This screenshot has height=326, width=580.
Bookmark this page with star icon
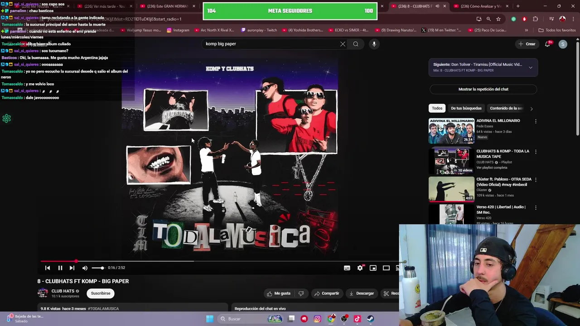point(498,19)
